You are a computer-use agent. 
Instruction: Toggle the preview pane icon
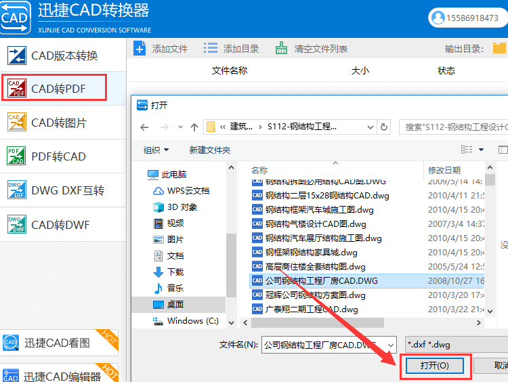[503, 150]
